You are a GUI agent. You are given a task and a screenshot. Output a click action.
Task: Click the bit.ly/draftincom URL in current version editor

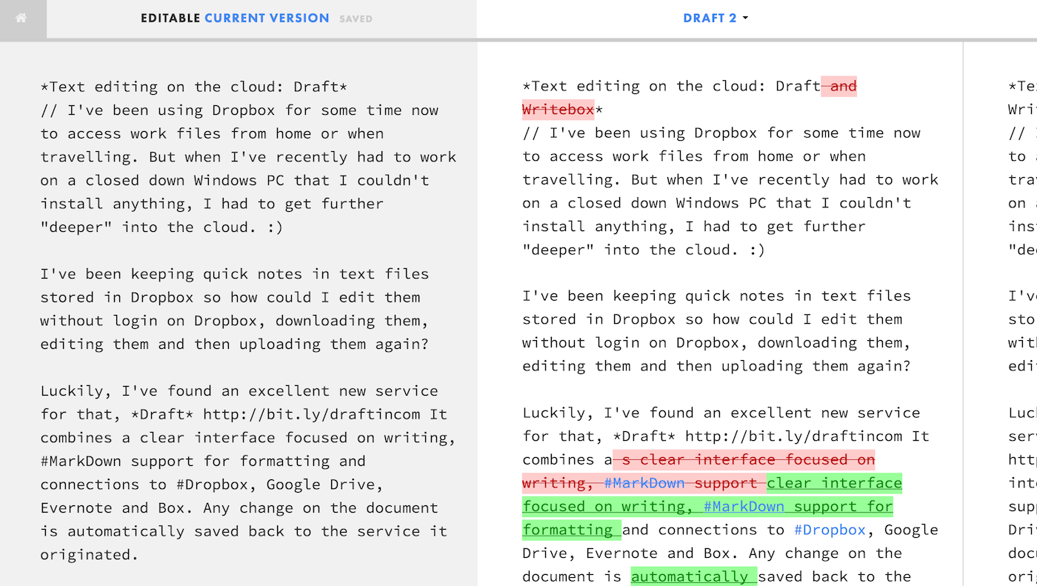[312, 414]
